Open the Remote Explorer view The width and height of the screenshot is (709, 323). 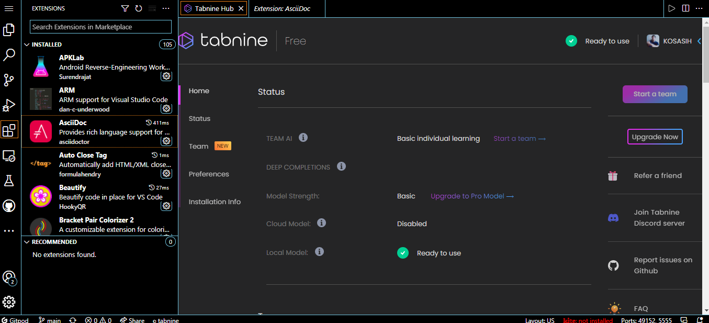(9, 155)
